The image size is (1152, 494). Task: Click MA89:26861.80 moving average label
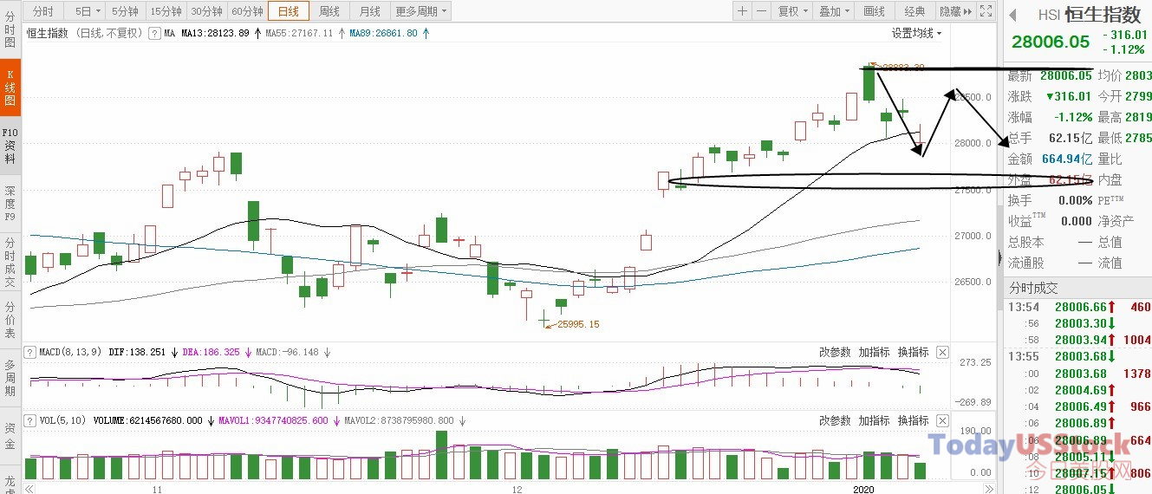point(383,33)
